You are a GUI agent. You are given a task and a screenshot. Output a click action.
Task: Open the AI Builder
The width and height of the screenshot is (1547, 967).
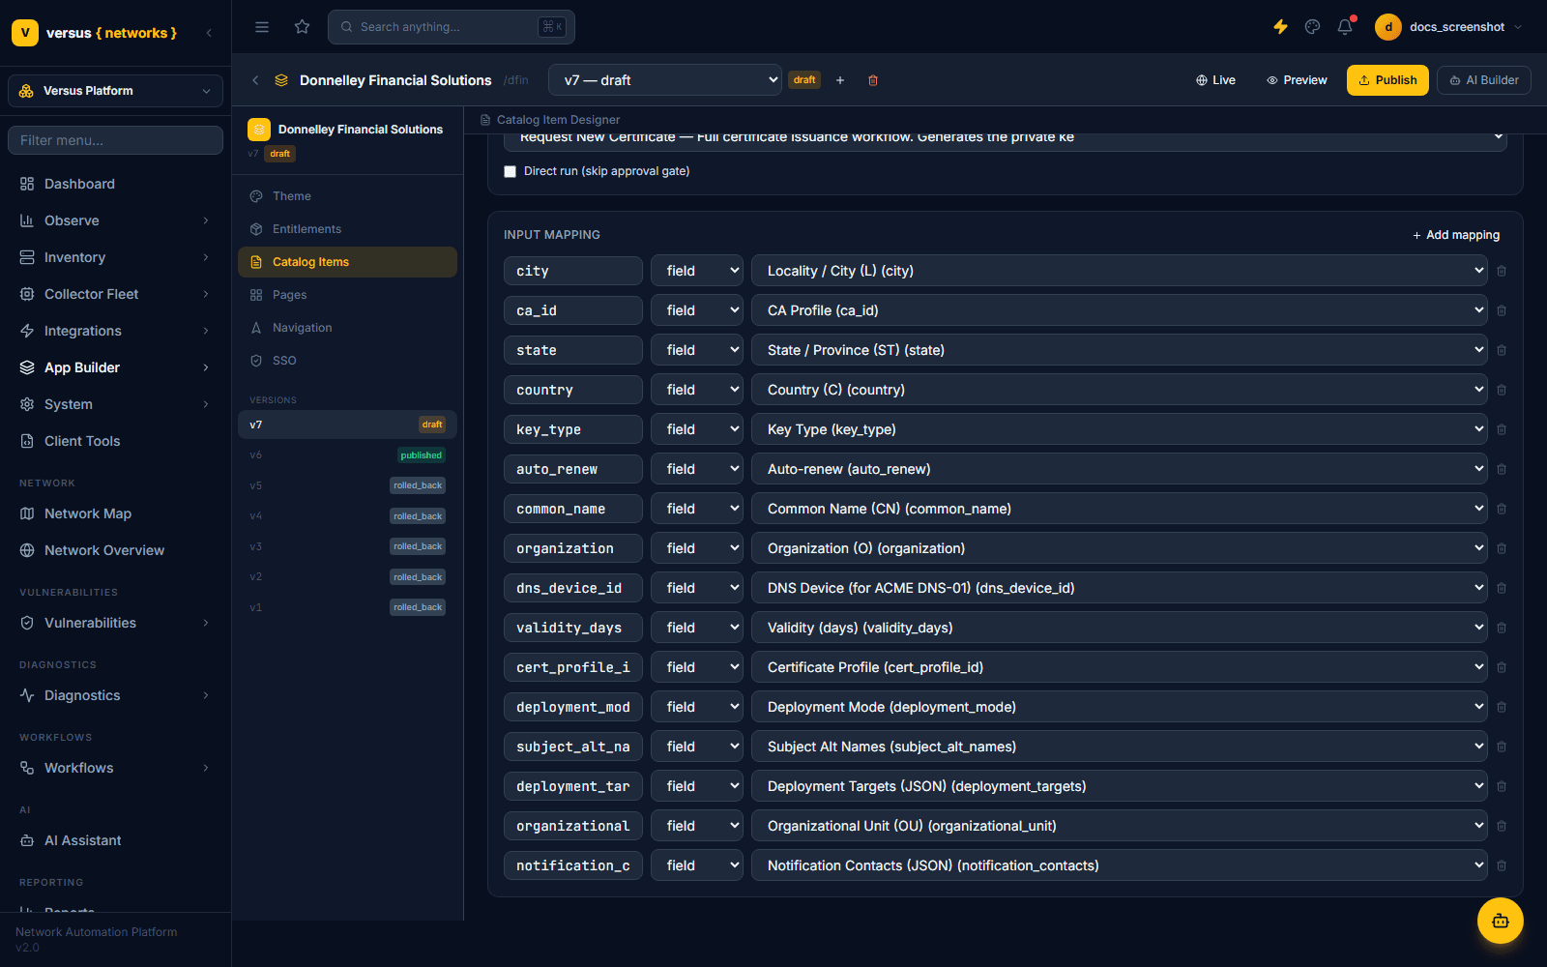(1484, 80)
